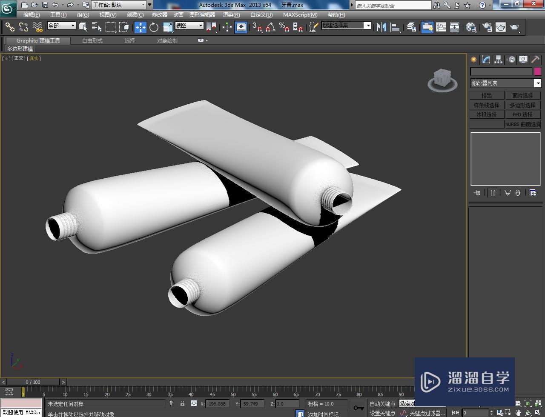
Task: Click the X coordinate field -196.088
Action: [218, 404]
